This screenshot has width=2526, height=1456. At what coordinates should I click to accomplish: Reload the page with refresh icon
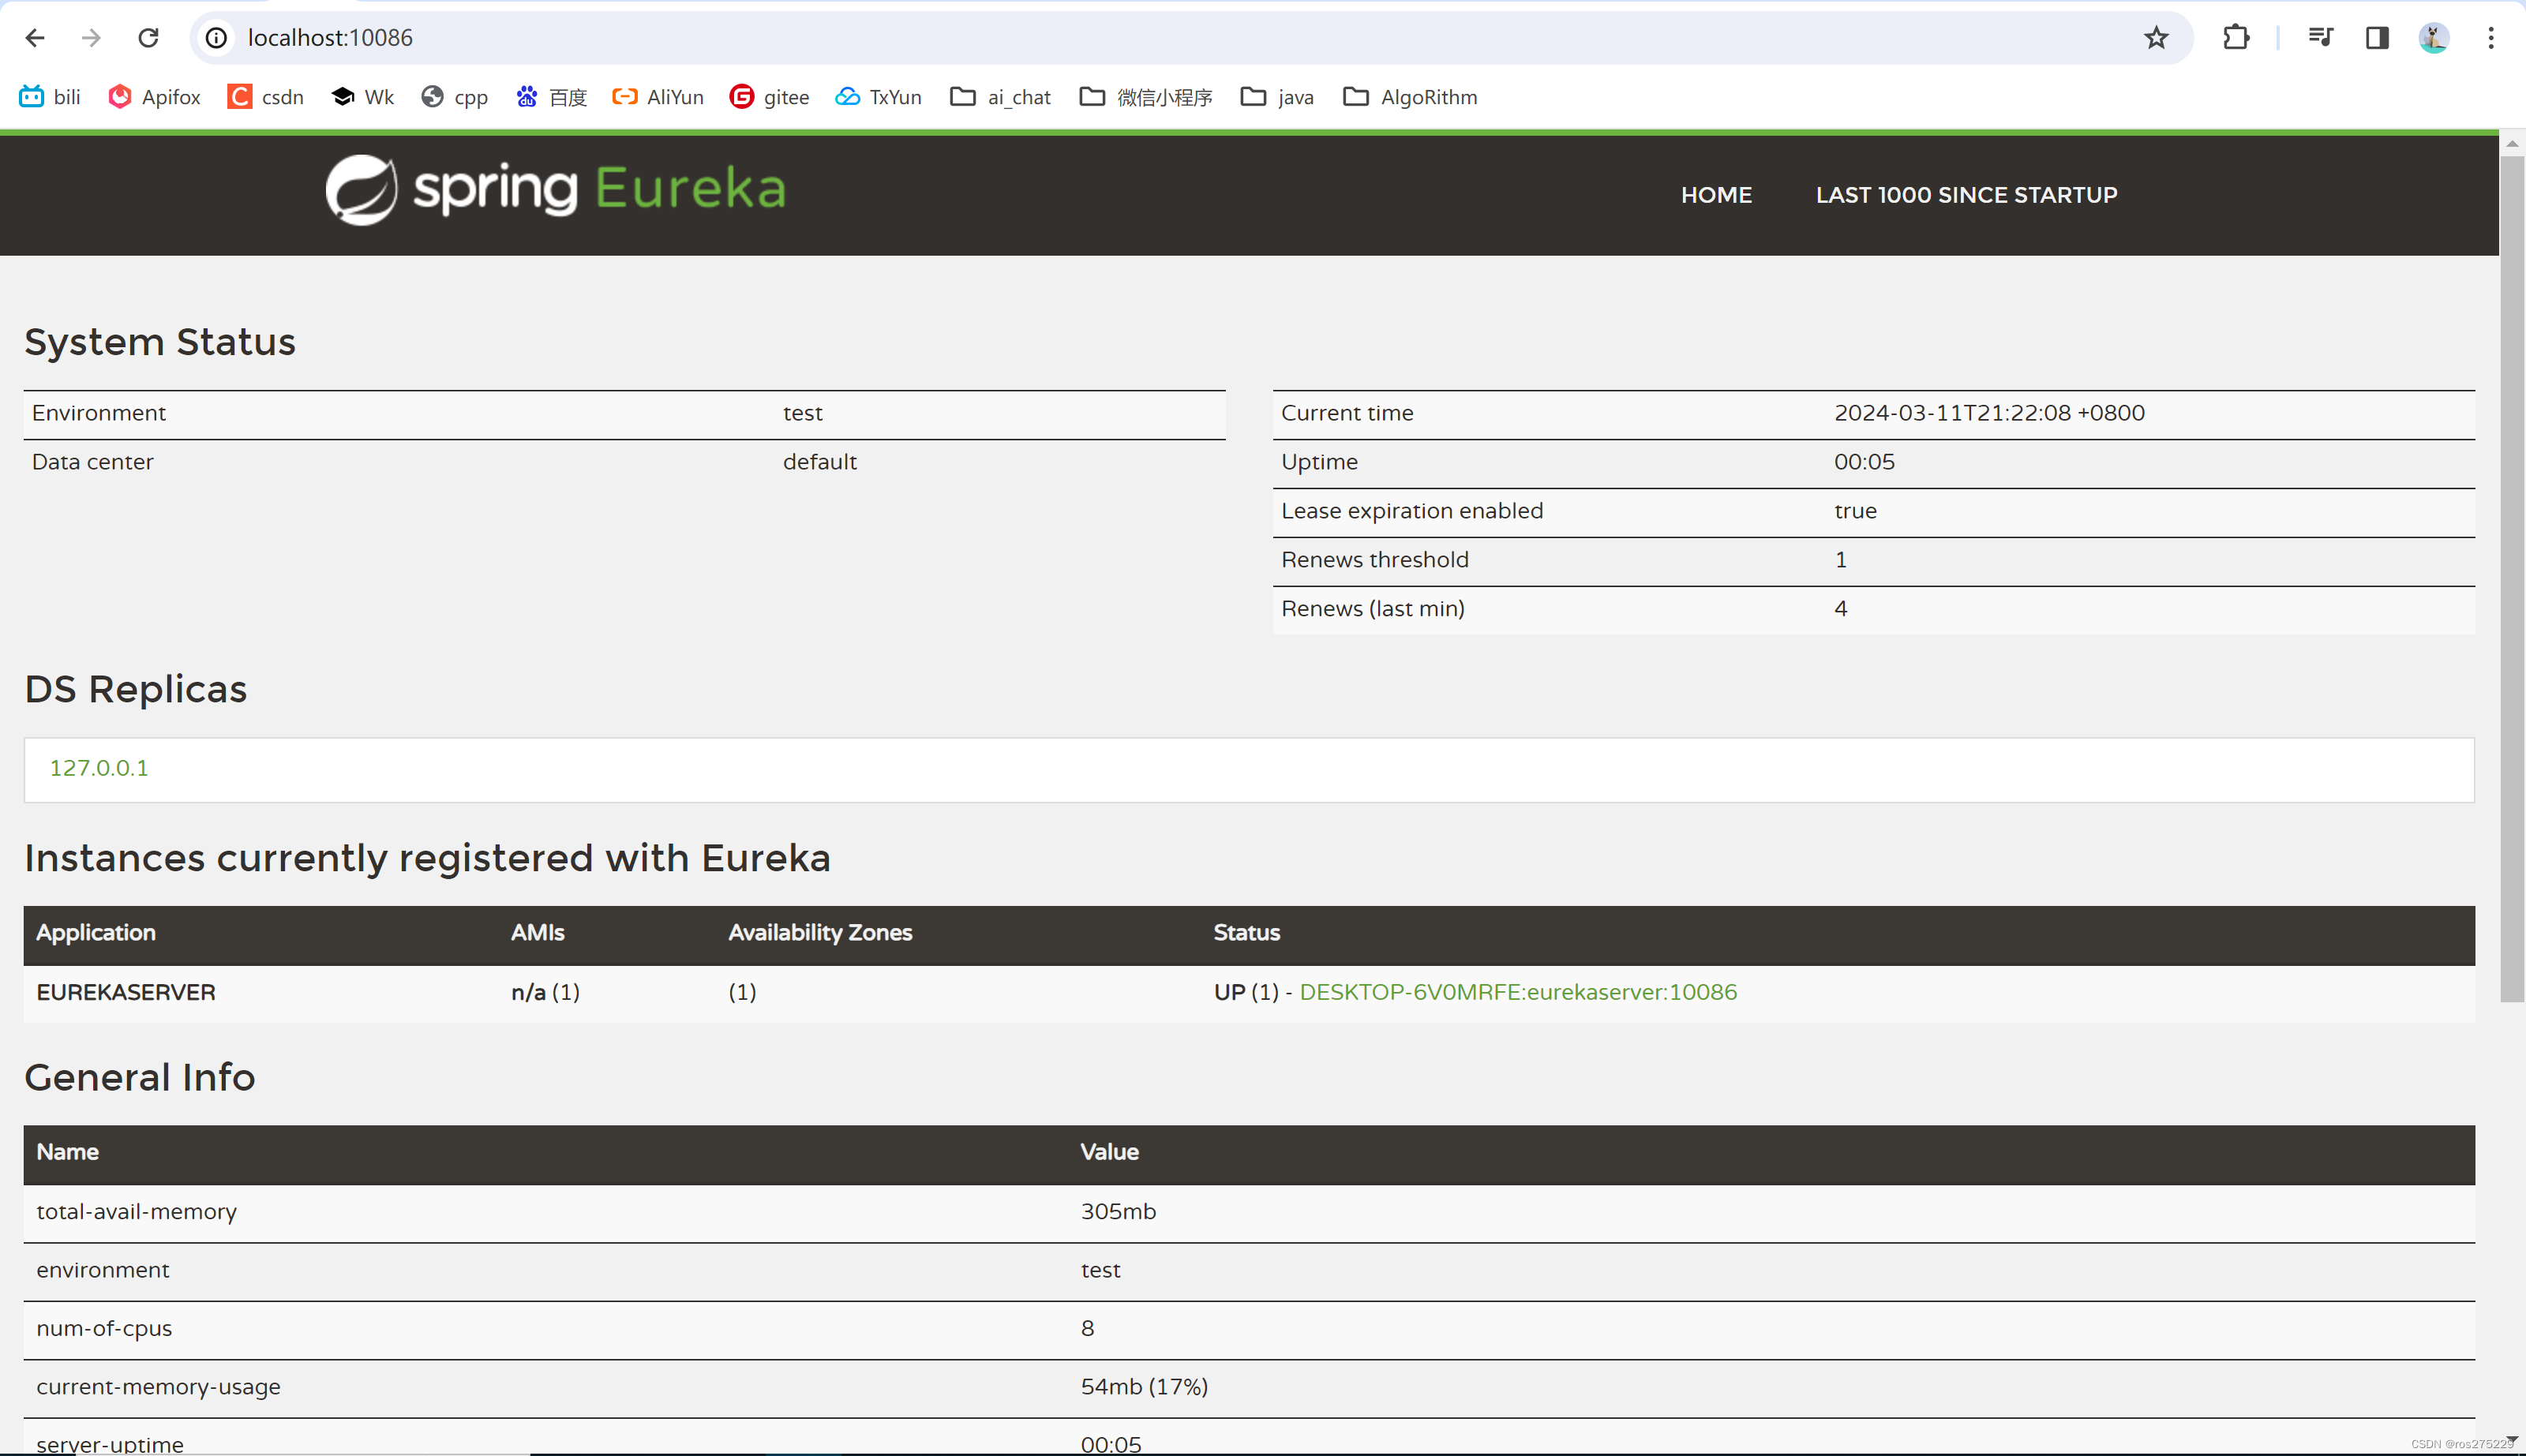point(148,38)
